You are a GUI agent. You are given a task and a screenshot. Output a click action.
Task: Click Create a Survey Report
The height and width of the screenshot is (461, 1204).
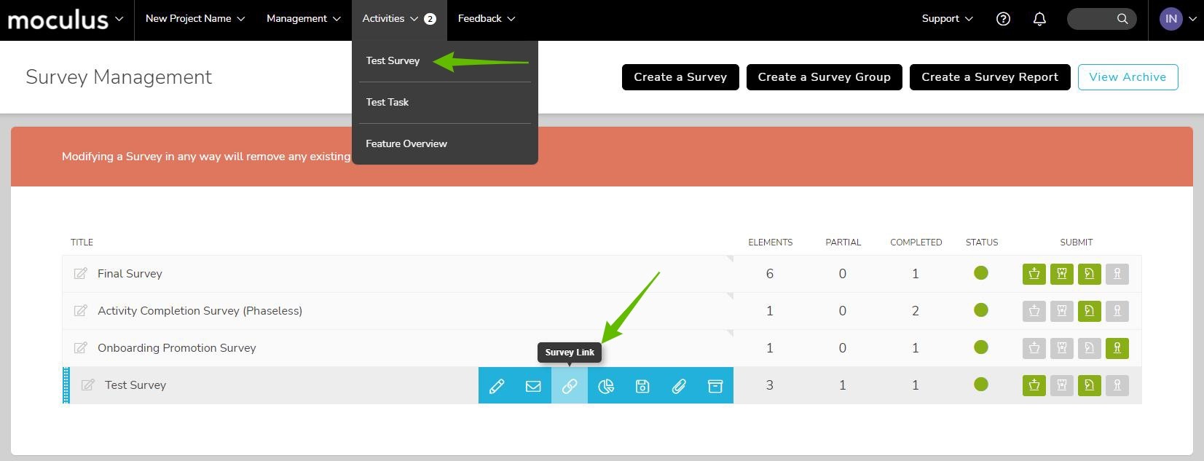[990, 77]
